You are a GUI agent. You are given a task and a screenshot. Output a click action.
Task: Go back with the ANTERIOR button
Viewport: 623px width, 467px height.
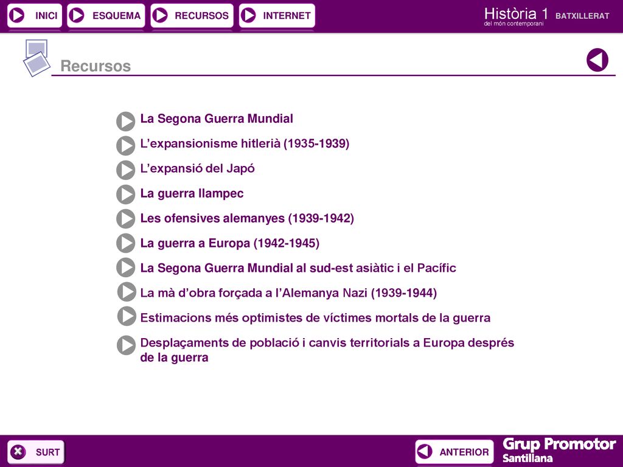point(454,452)
